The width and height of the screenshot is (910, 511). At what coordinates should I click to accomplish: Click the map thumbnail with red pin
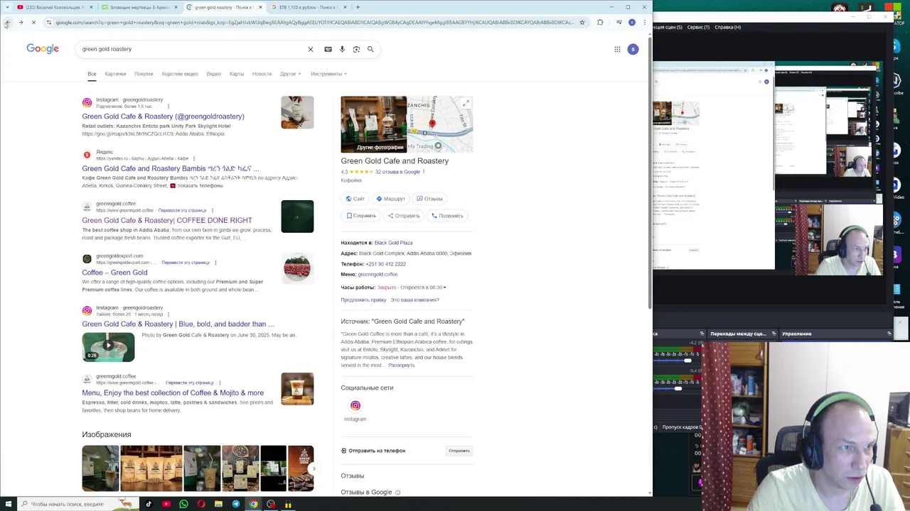(x=440, y=124)
